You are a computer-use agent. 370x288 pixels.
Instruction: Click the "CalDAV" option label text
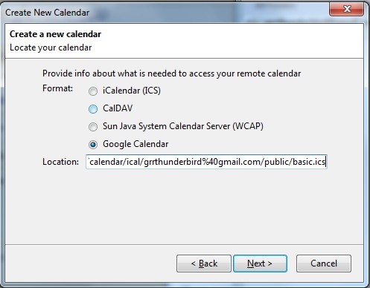118,108
